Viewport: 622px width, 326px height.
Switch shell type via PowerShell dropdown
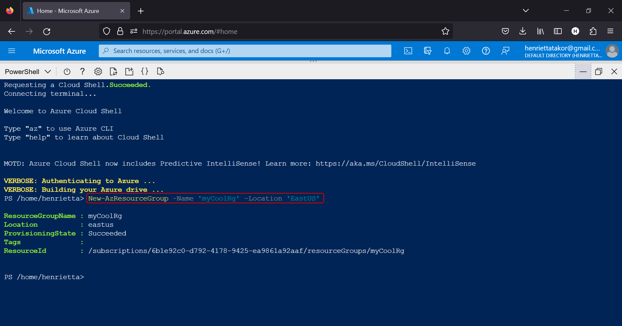28,71
